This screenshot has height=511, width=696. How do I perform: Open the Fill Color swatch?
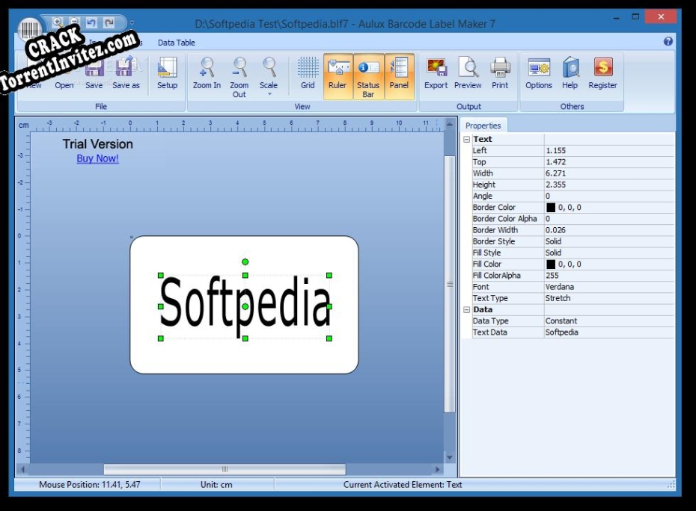[551, 263]
